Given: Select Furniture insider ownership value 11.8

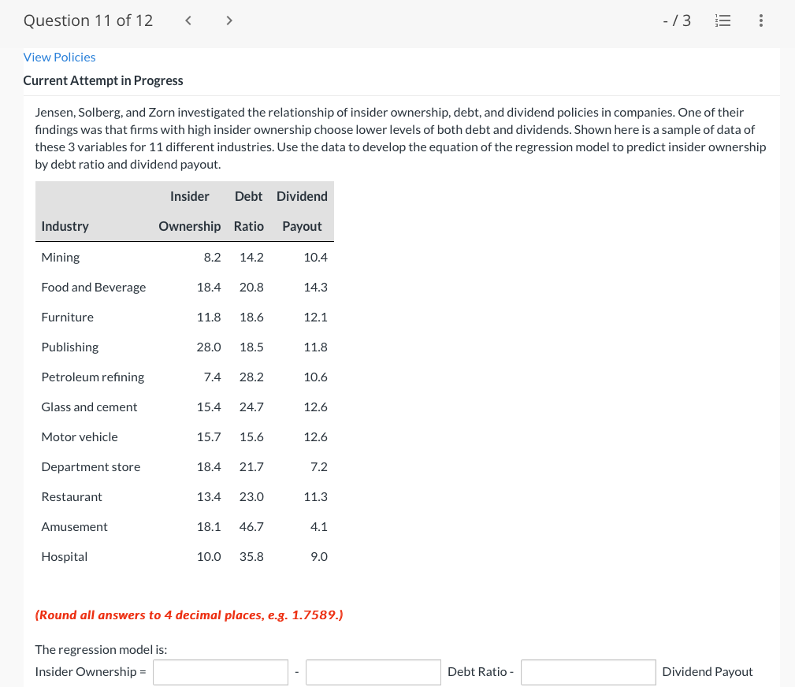Looking at the screenshot, I should point(209,317).
